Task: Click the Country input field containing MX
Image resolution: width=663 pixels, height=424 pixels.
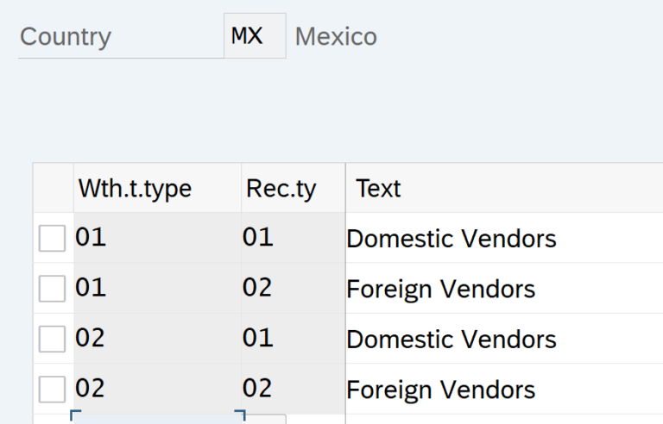Action: pos(254,36)
